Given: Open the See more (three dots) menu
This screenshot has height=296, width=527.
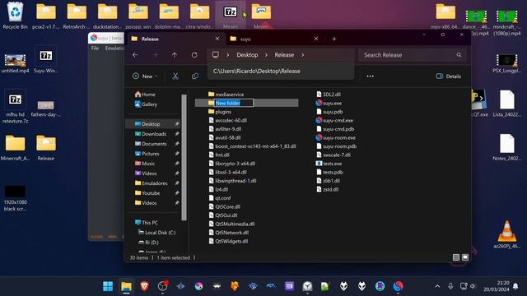Looking at the screenshot, I should click(370, 76).
